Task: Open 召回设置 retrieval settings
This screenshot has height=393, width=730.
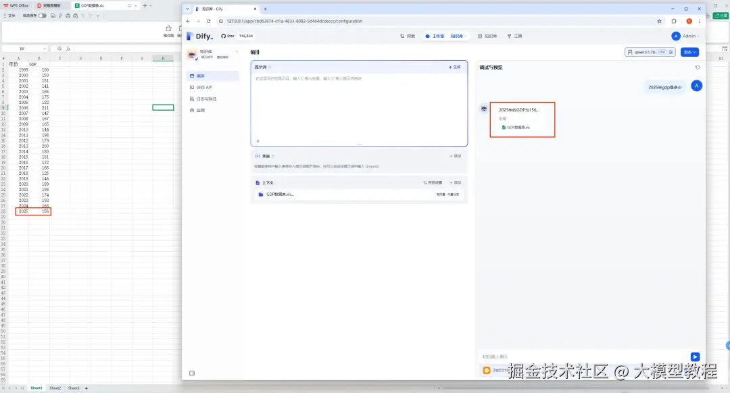Action: click(433, 183)
